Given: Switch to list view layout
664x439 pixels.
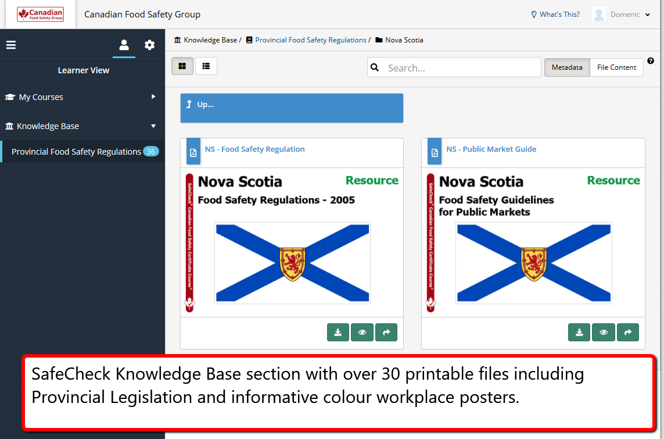Looking at the screenshot, I should coord(206,66).
